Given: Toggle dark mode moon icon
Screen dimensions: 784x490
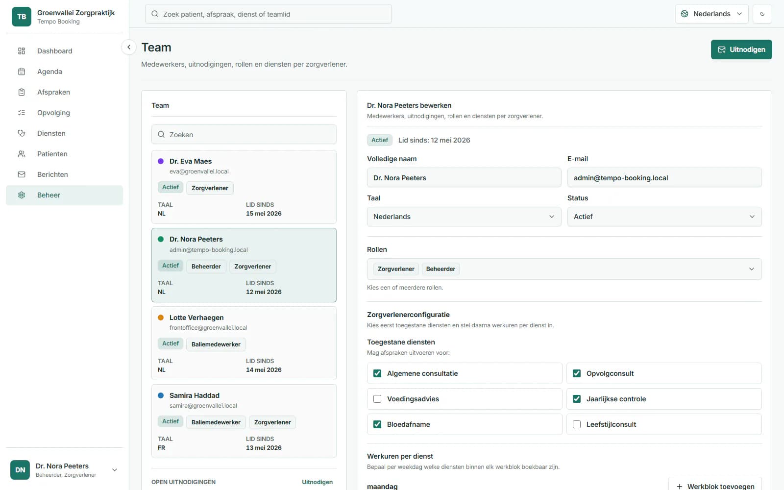Looking at the screenshot, I should click(x=762, y=14).
